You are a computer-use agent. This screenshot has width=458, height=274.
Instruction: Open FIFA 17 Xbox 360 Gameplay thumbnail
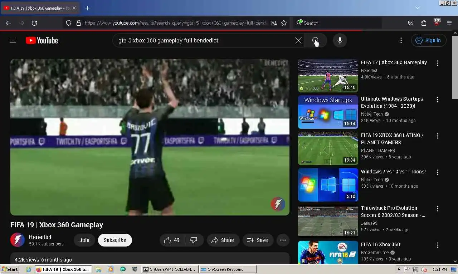pos(328,76)
